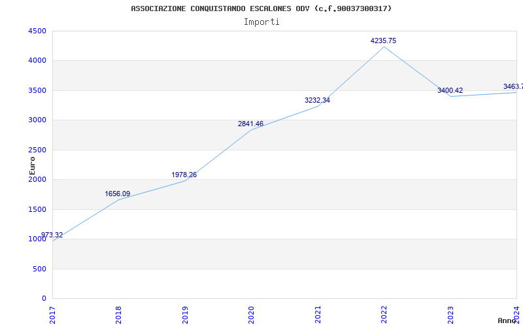The height and width of the screenshot is (327, 523).
Task: Select the 2841.46 data label
Action: coord(250,124)
